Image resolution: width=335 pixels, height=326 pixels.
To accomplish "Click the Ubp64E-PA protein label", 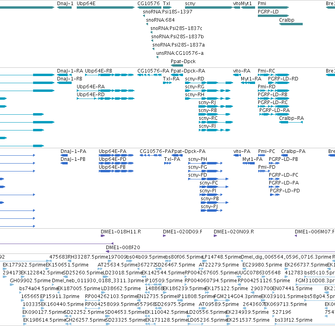I will [113, 151].
